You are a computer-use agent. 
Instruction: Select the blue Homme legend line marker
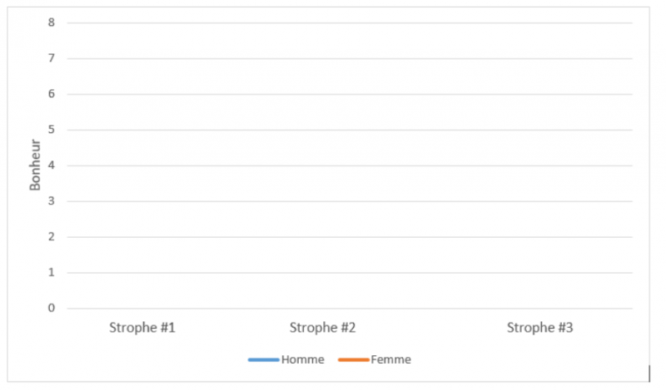(263, 360)
